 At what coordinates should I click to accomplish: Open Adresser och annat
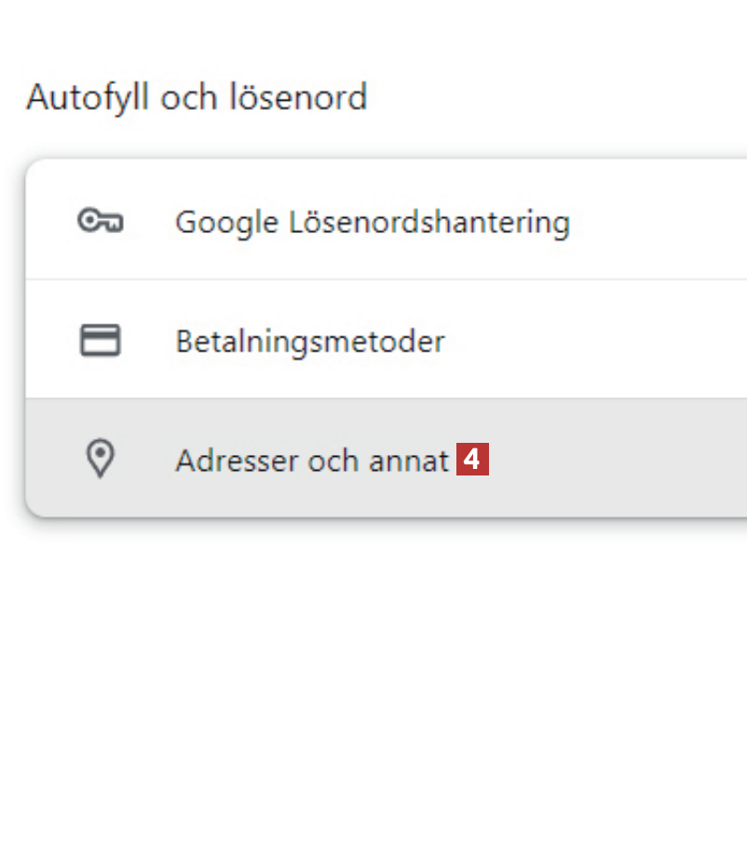coord(312,461)
